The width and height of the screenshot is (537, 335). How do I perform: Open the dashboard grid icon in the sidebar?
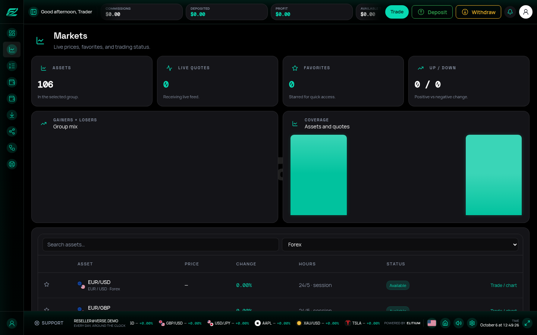pyautogui.click(x=12, y=33)
